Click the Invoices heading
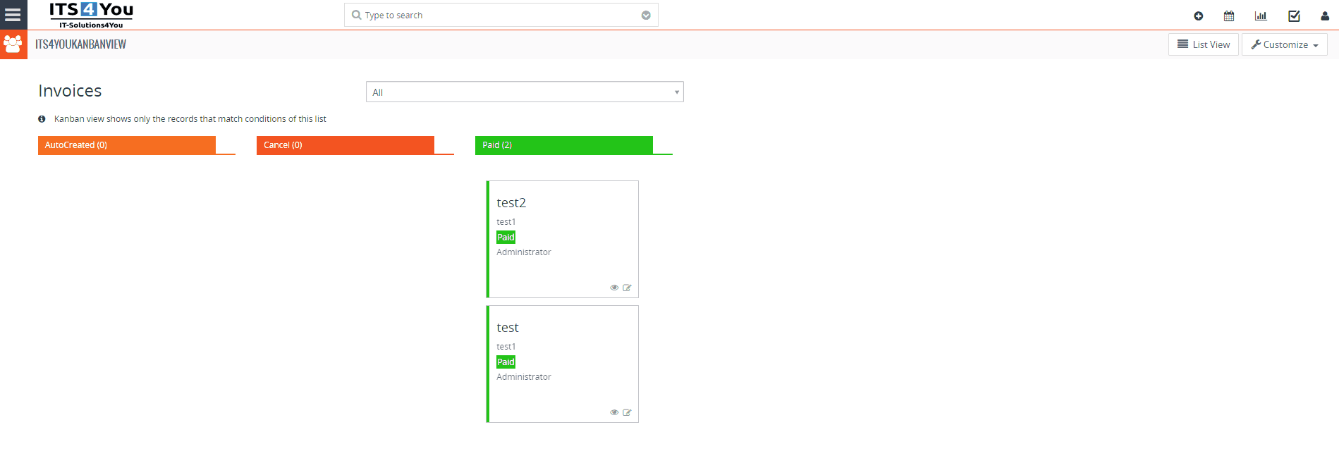 pos(70,91)
